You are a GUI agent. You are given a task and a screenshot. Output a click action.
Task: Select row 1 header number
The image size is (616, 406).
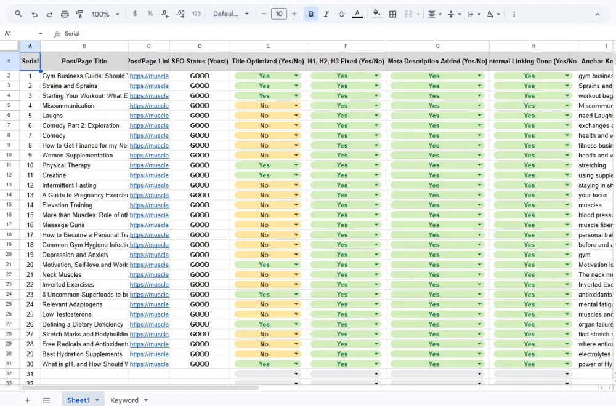[9, 61]
